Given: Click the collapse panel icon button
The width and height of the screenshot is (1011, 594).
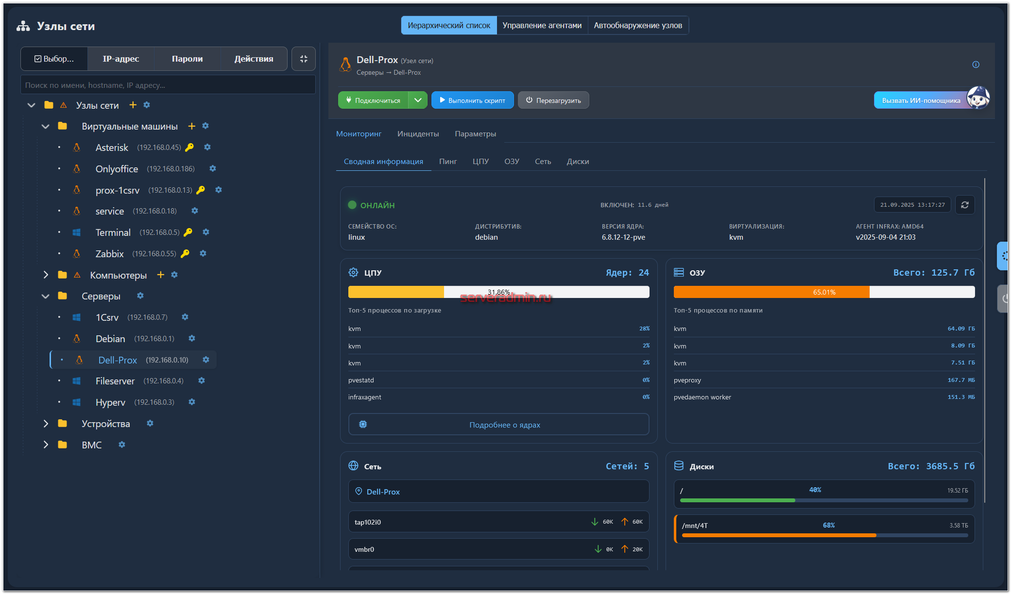Looking at the screenshot, I should click(304, 59).
